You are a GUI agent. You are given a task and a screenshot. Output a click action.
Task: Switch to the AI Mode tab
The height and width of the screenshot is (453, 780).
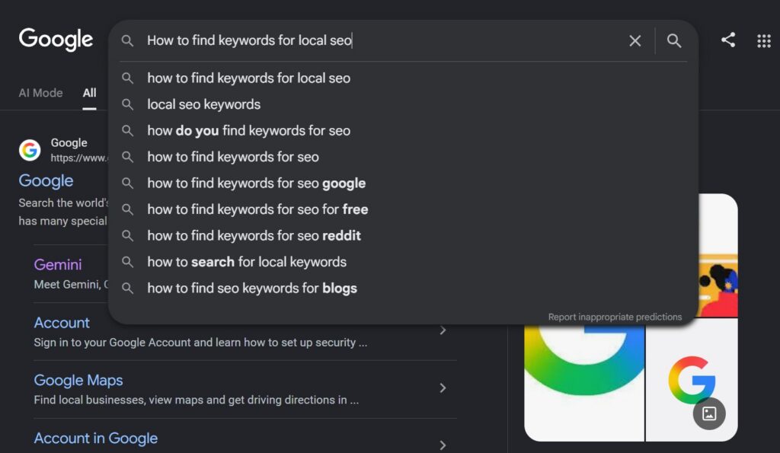tap(41, 93)
